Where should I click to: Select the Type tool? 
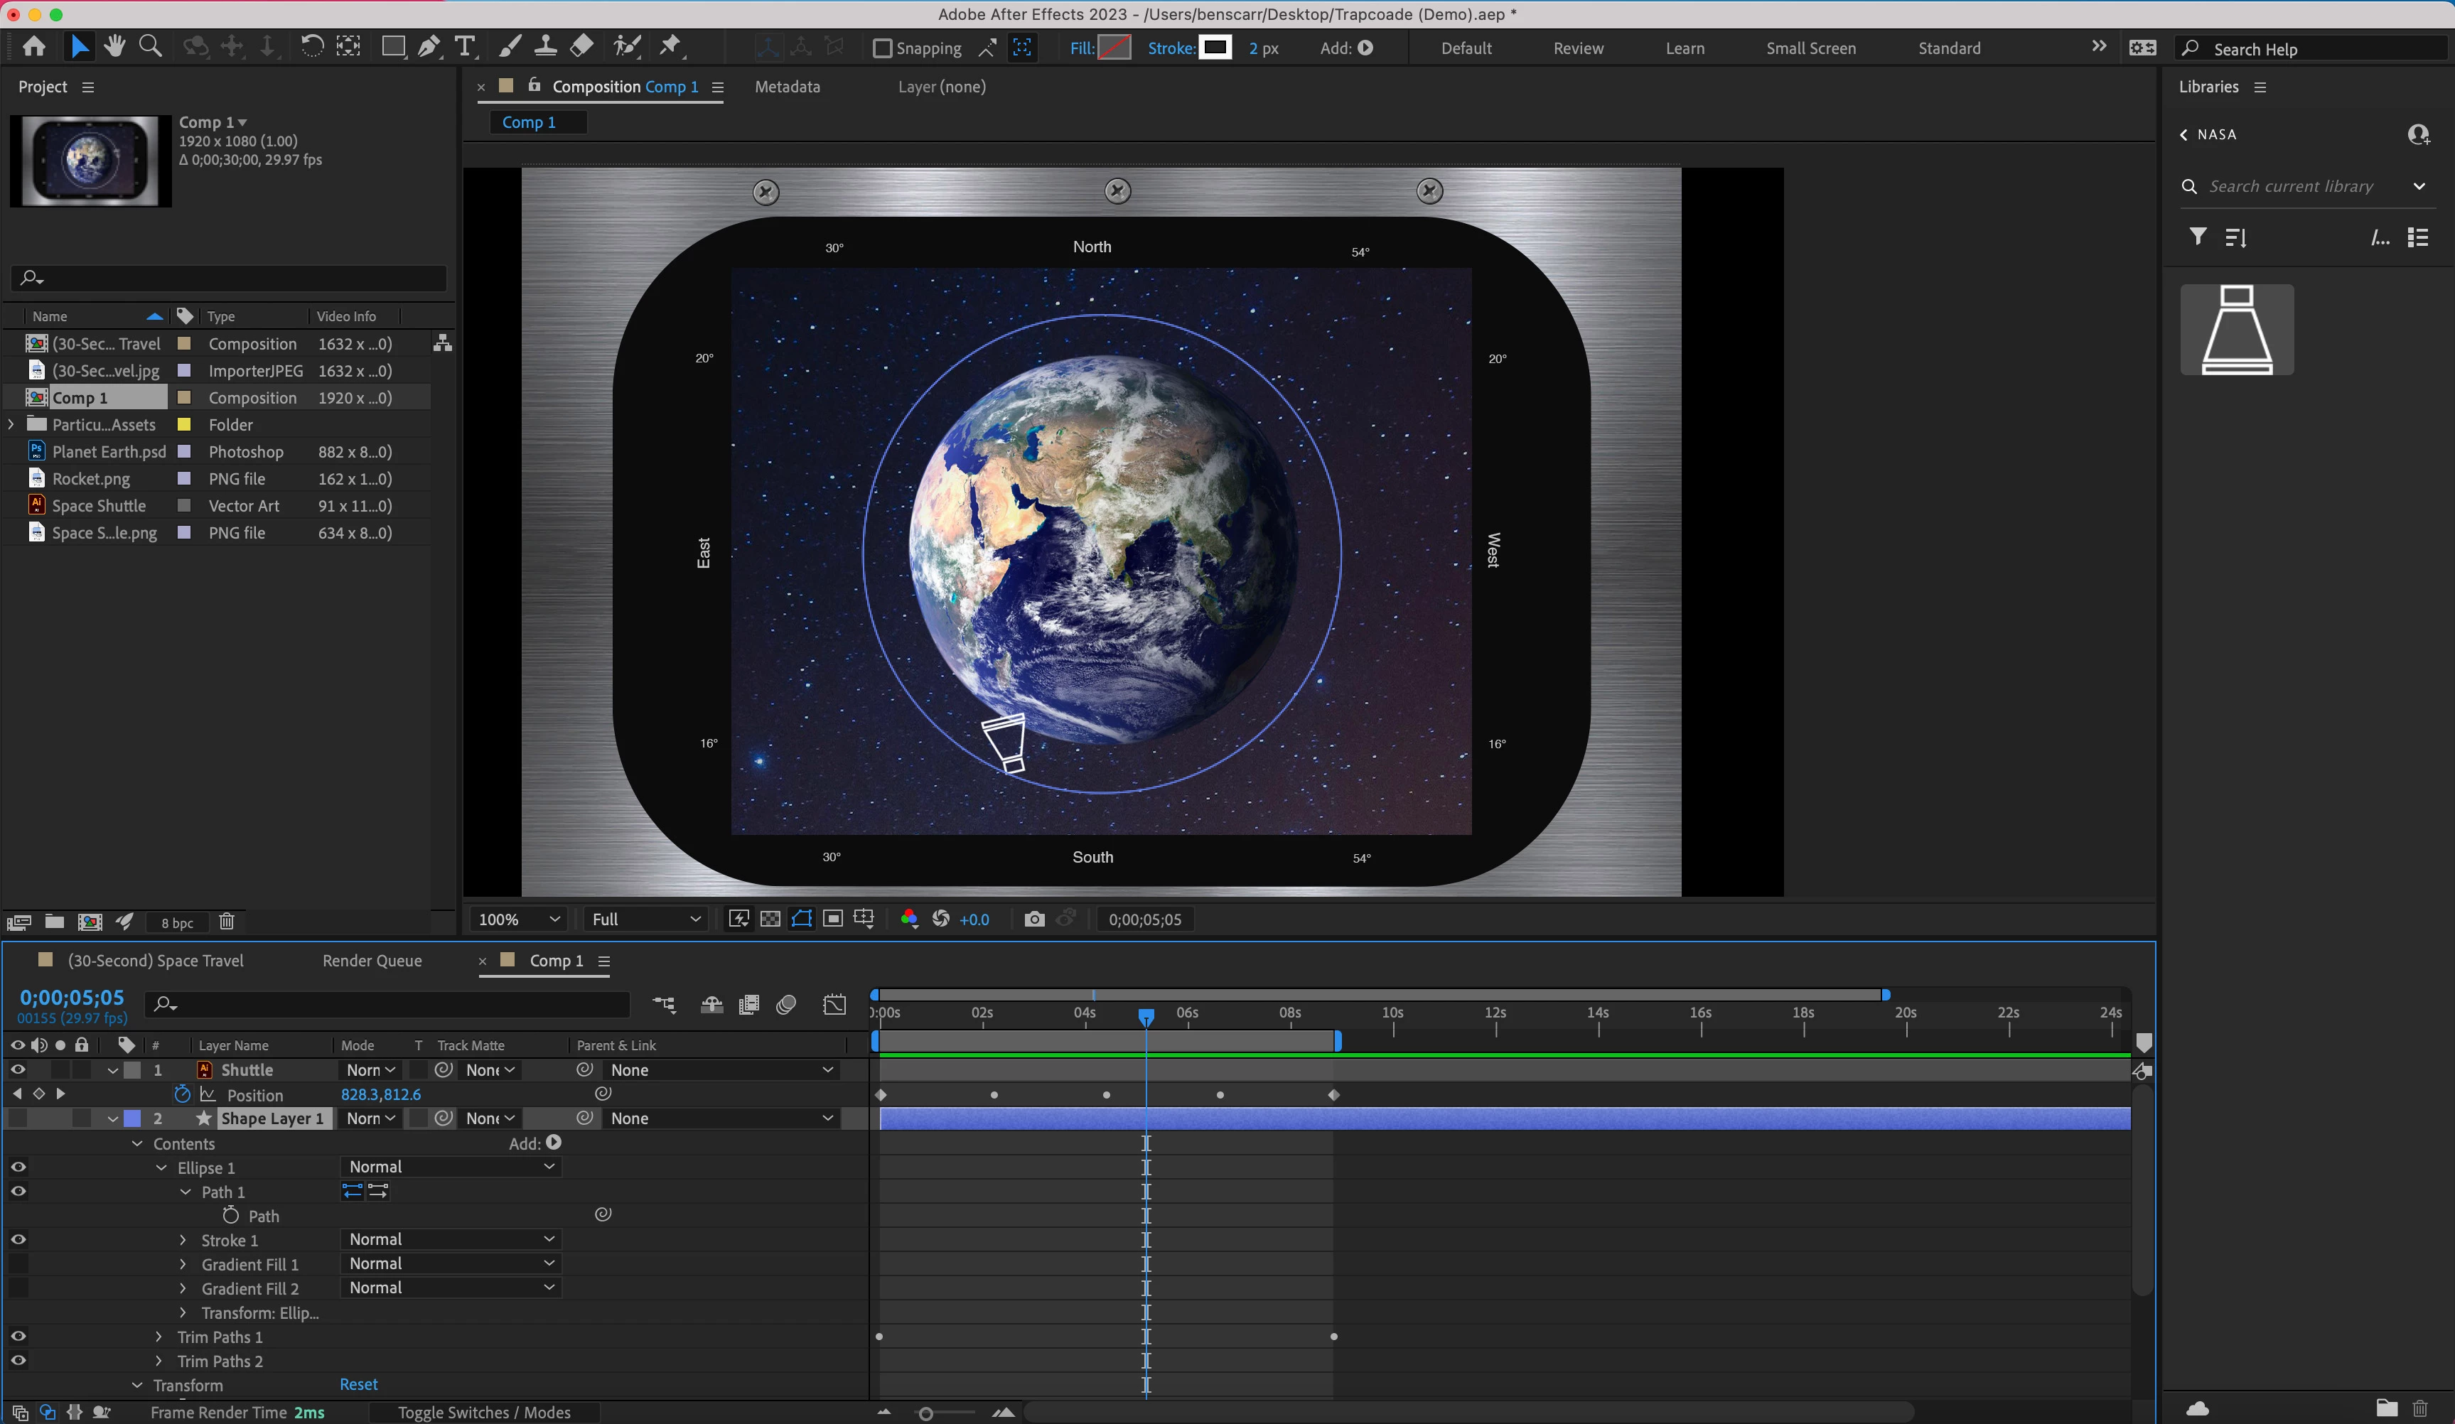click(465, 47)
